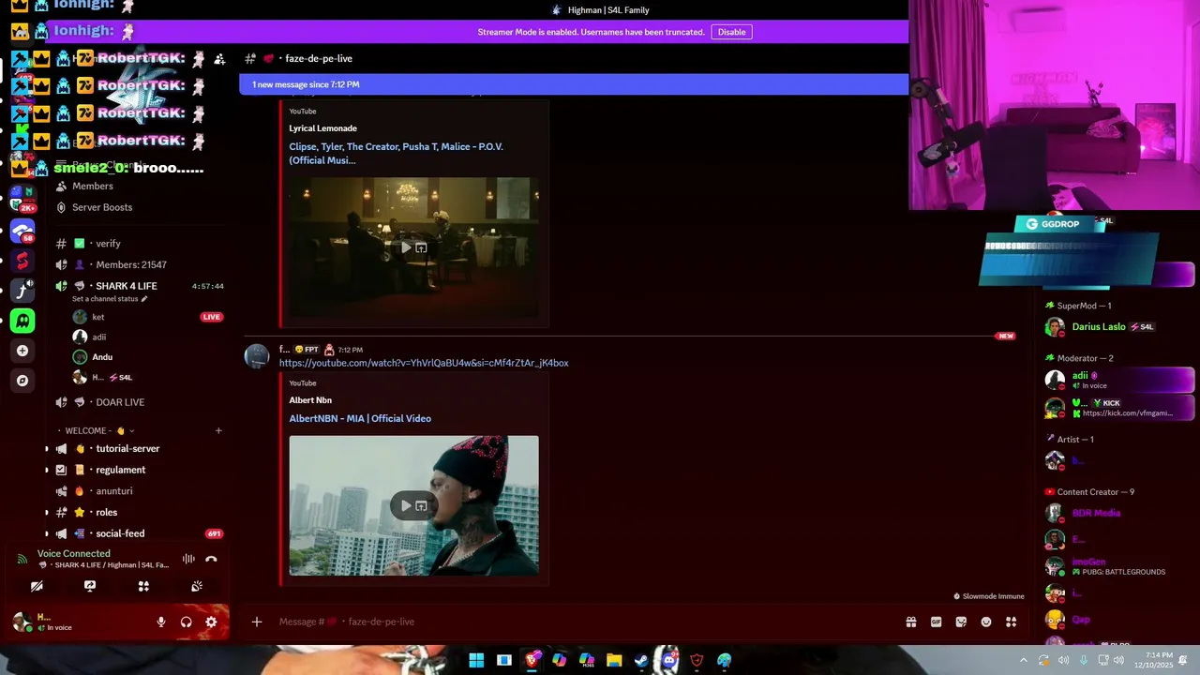Open the GIF picker
The image size is (1200, 675).
936,622
